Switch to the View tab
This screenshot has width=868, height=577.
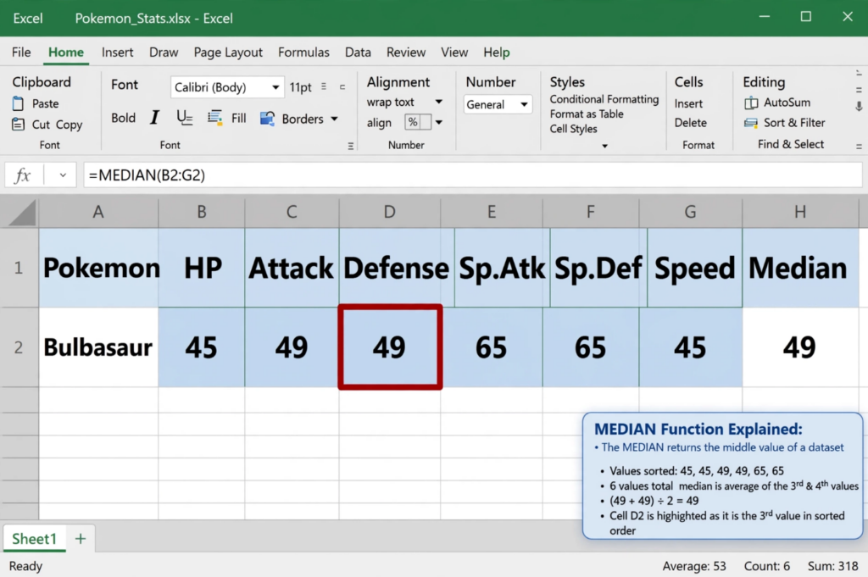(454, 53)
